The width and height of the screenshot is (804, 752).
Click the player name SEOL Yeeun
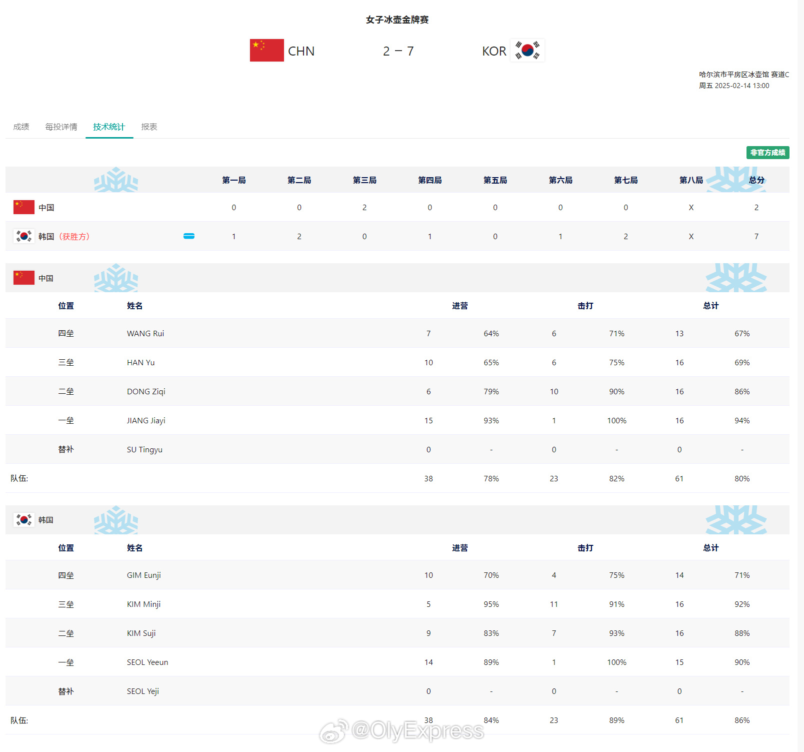pos(147,662)
